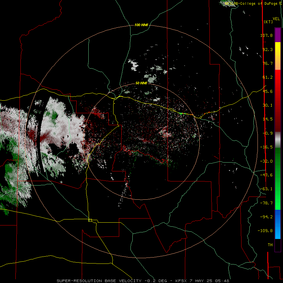
Task: Pick the blue segment of the color bar
Action: pos(278,218)
